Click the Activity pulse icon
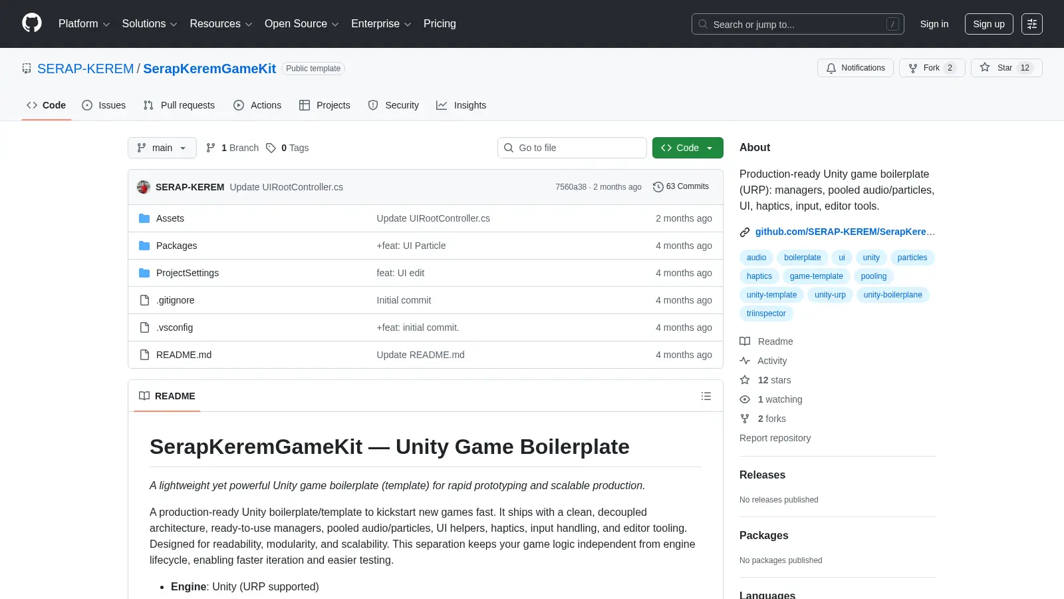 tap(745, 361)
